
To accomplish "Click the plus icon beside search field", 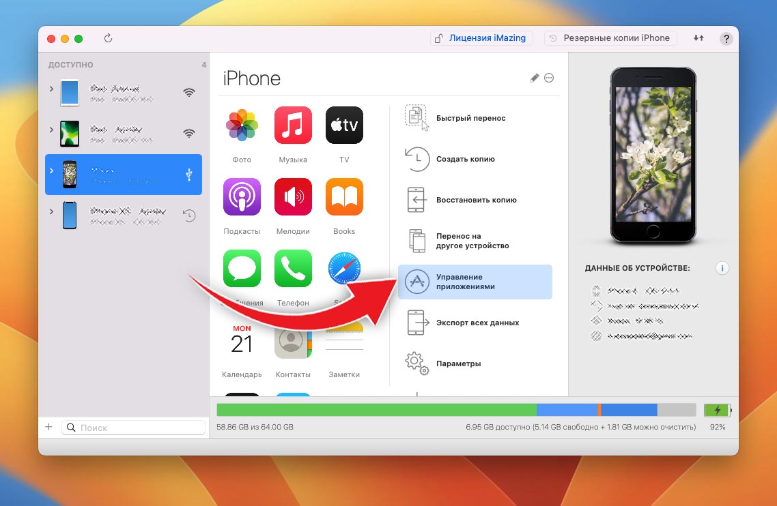I will pos(48,427).
